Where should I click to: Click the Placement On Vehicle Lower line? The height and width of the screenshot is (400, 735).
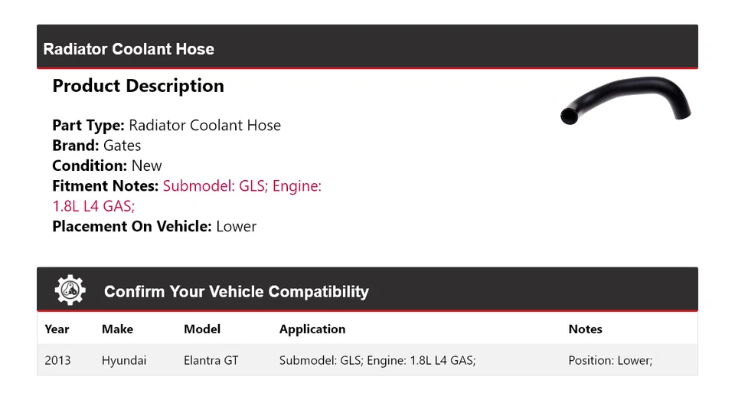(x=154, y=226)
